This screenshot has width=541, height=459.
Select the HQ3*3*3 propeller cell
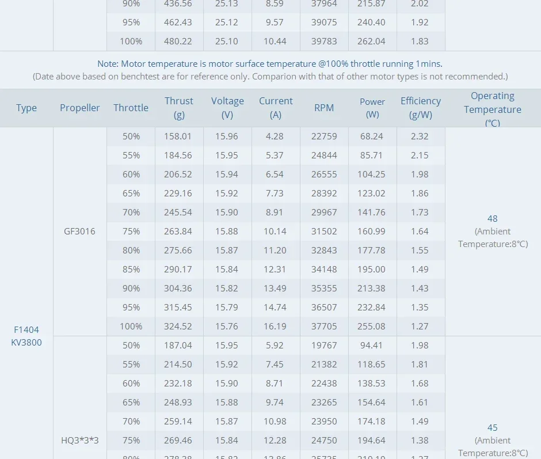80,441
